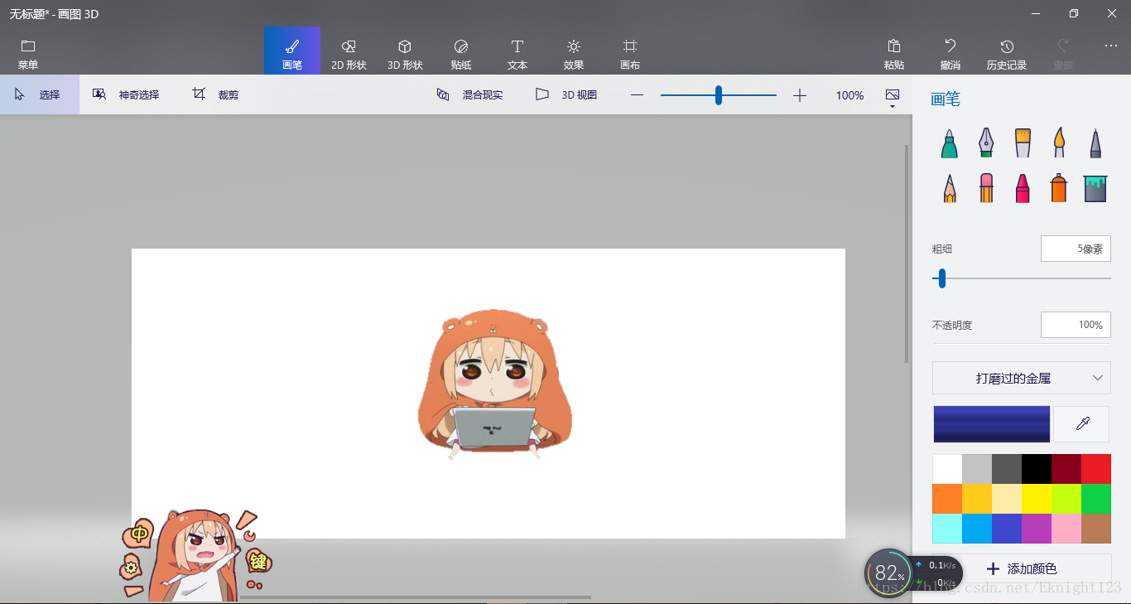Switch to the 3D 形状 tab

[405, 51]
